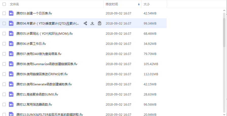Click the sort arrow in 修改时间 column
Viewport: 227px width, 116px height.
(x=139, y=4)
